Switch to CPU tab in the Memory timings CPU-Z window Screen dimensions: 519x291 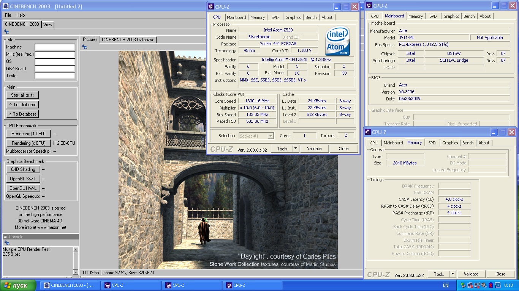(374, 143)
